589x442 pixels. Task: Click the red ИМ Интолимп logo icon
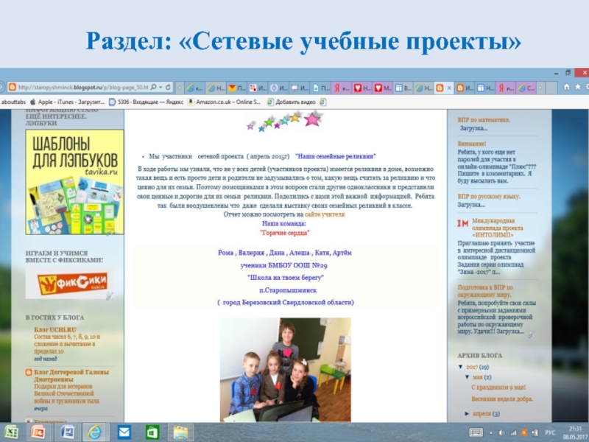(x=463, y=223)
